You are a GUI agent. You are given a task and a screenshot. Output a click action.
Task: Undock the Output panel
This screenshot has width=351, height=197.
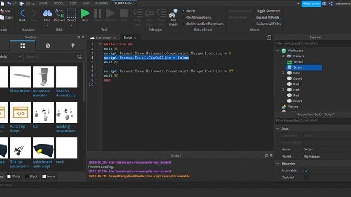point(267,155)
